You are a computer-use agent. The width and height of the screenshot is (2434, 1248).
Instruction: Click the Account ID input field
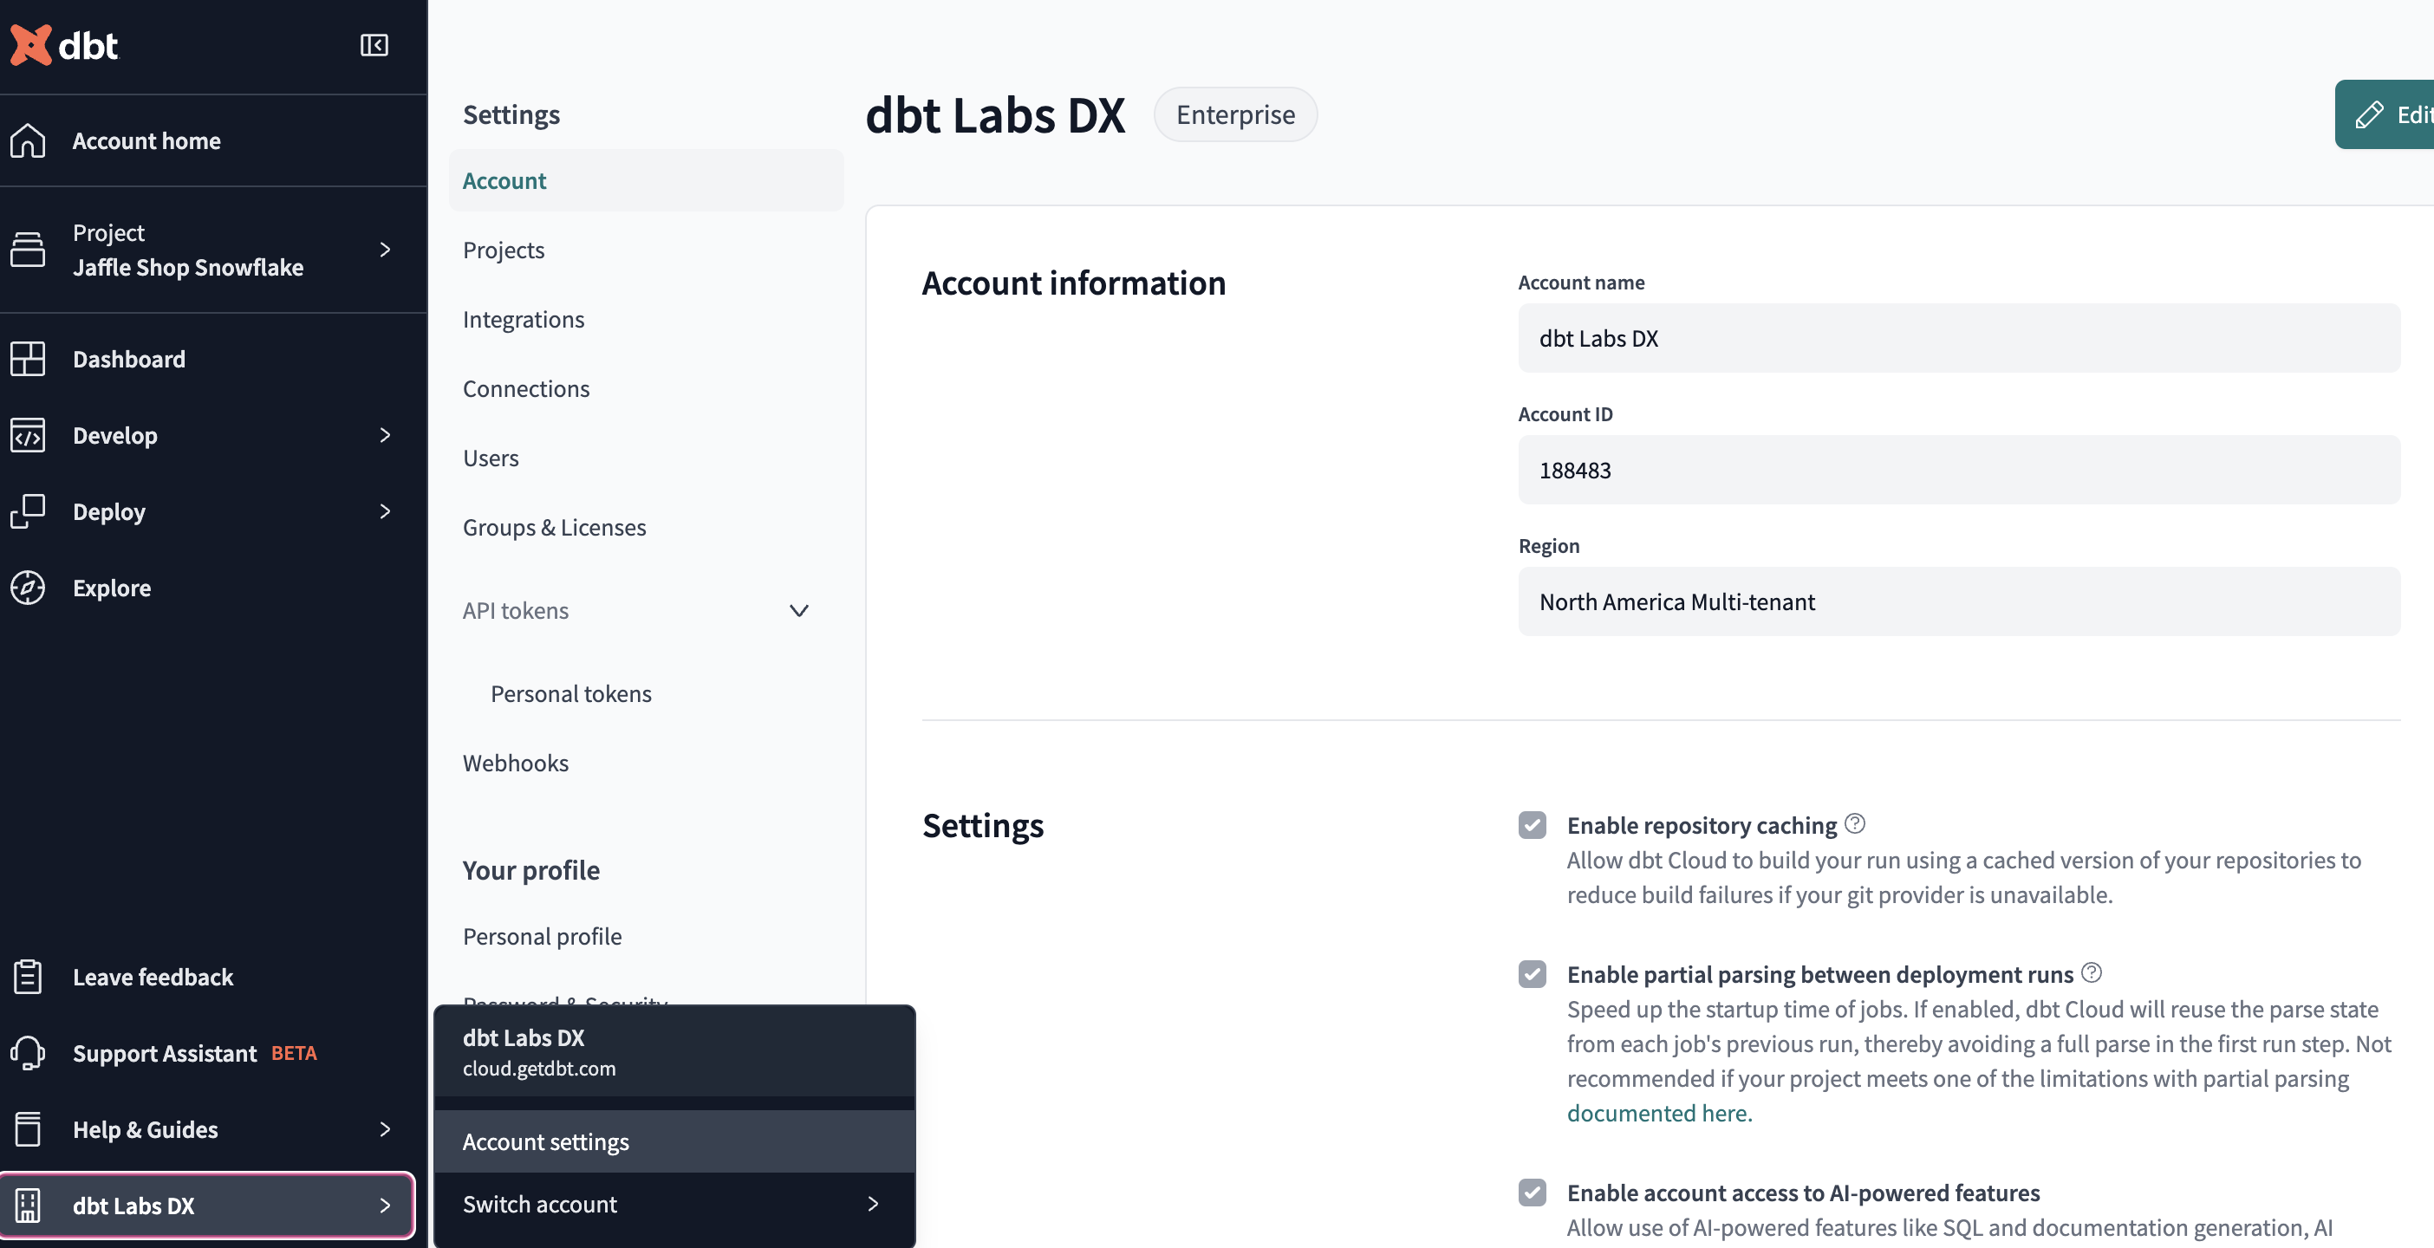click(x=1958, y=468)
